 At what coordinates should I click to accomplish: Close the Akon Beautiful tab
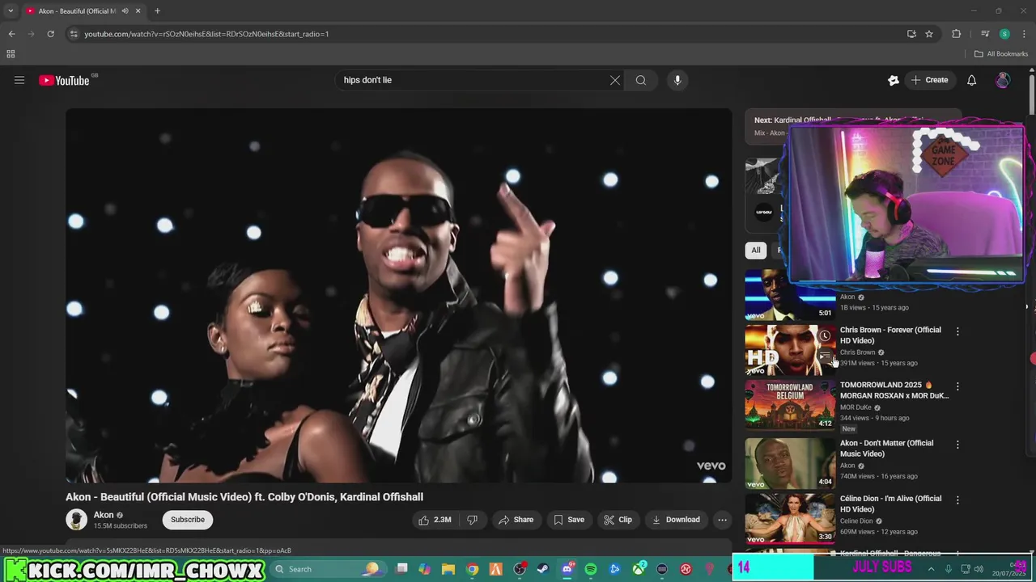pyautogui.click(x=138, y=11)
